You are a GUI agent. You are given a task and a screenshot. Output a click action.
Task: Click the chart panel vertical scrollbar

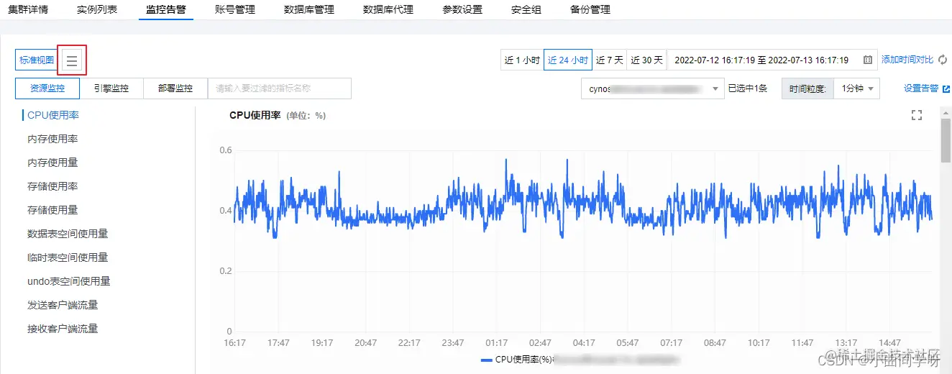tap(946, 140)
